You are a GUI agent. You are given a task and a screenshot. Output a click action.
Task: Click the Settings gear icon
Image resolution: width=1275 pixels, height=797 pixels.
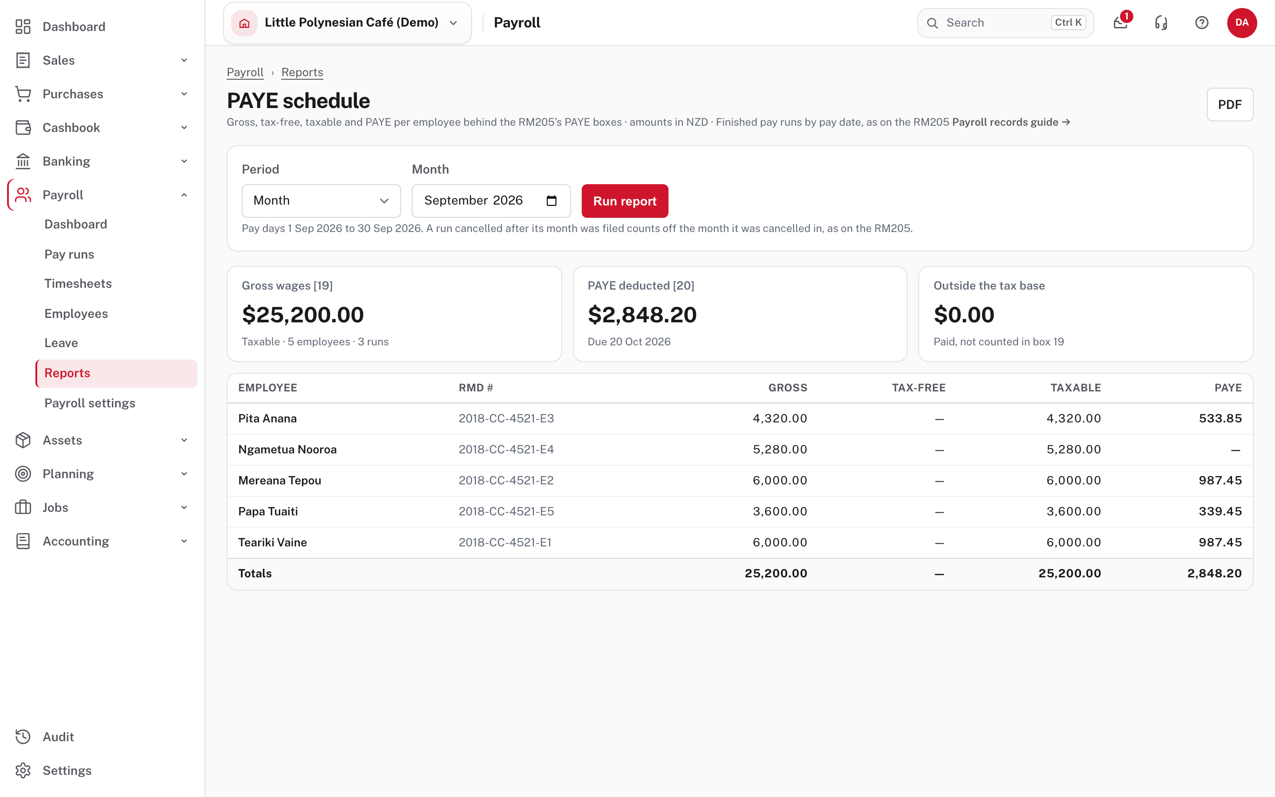pyautogui.click(x=23, y=770)
